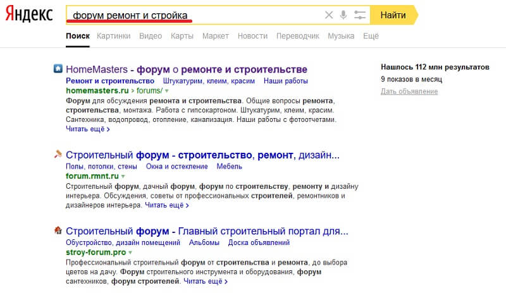Click the Дать объявление link
The height and width of the screenshot is (293, 506).
409,92
